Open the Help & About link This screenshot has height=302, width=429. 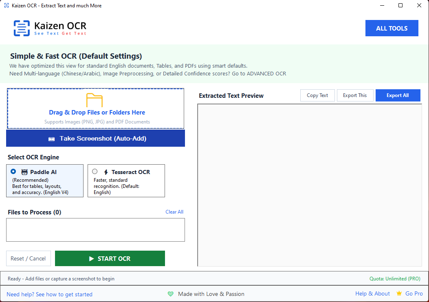(372, 293)
